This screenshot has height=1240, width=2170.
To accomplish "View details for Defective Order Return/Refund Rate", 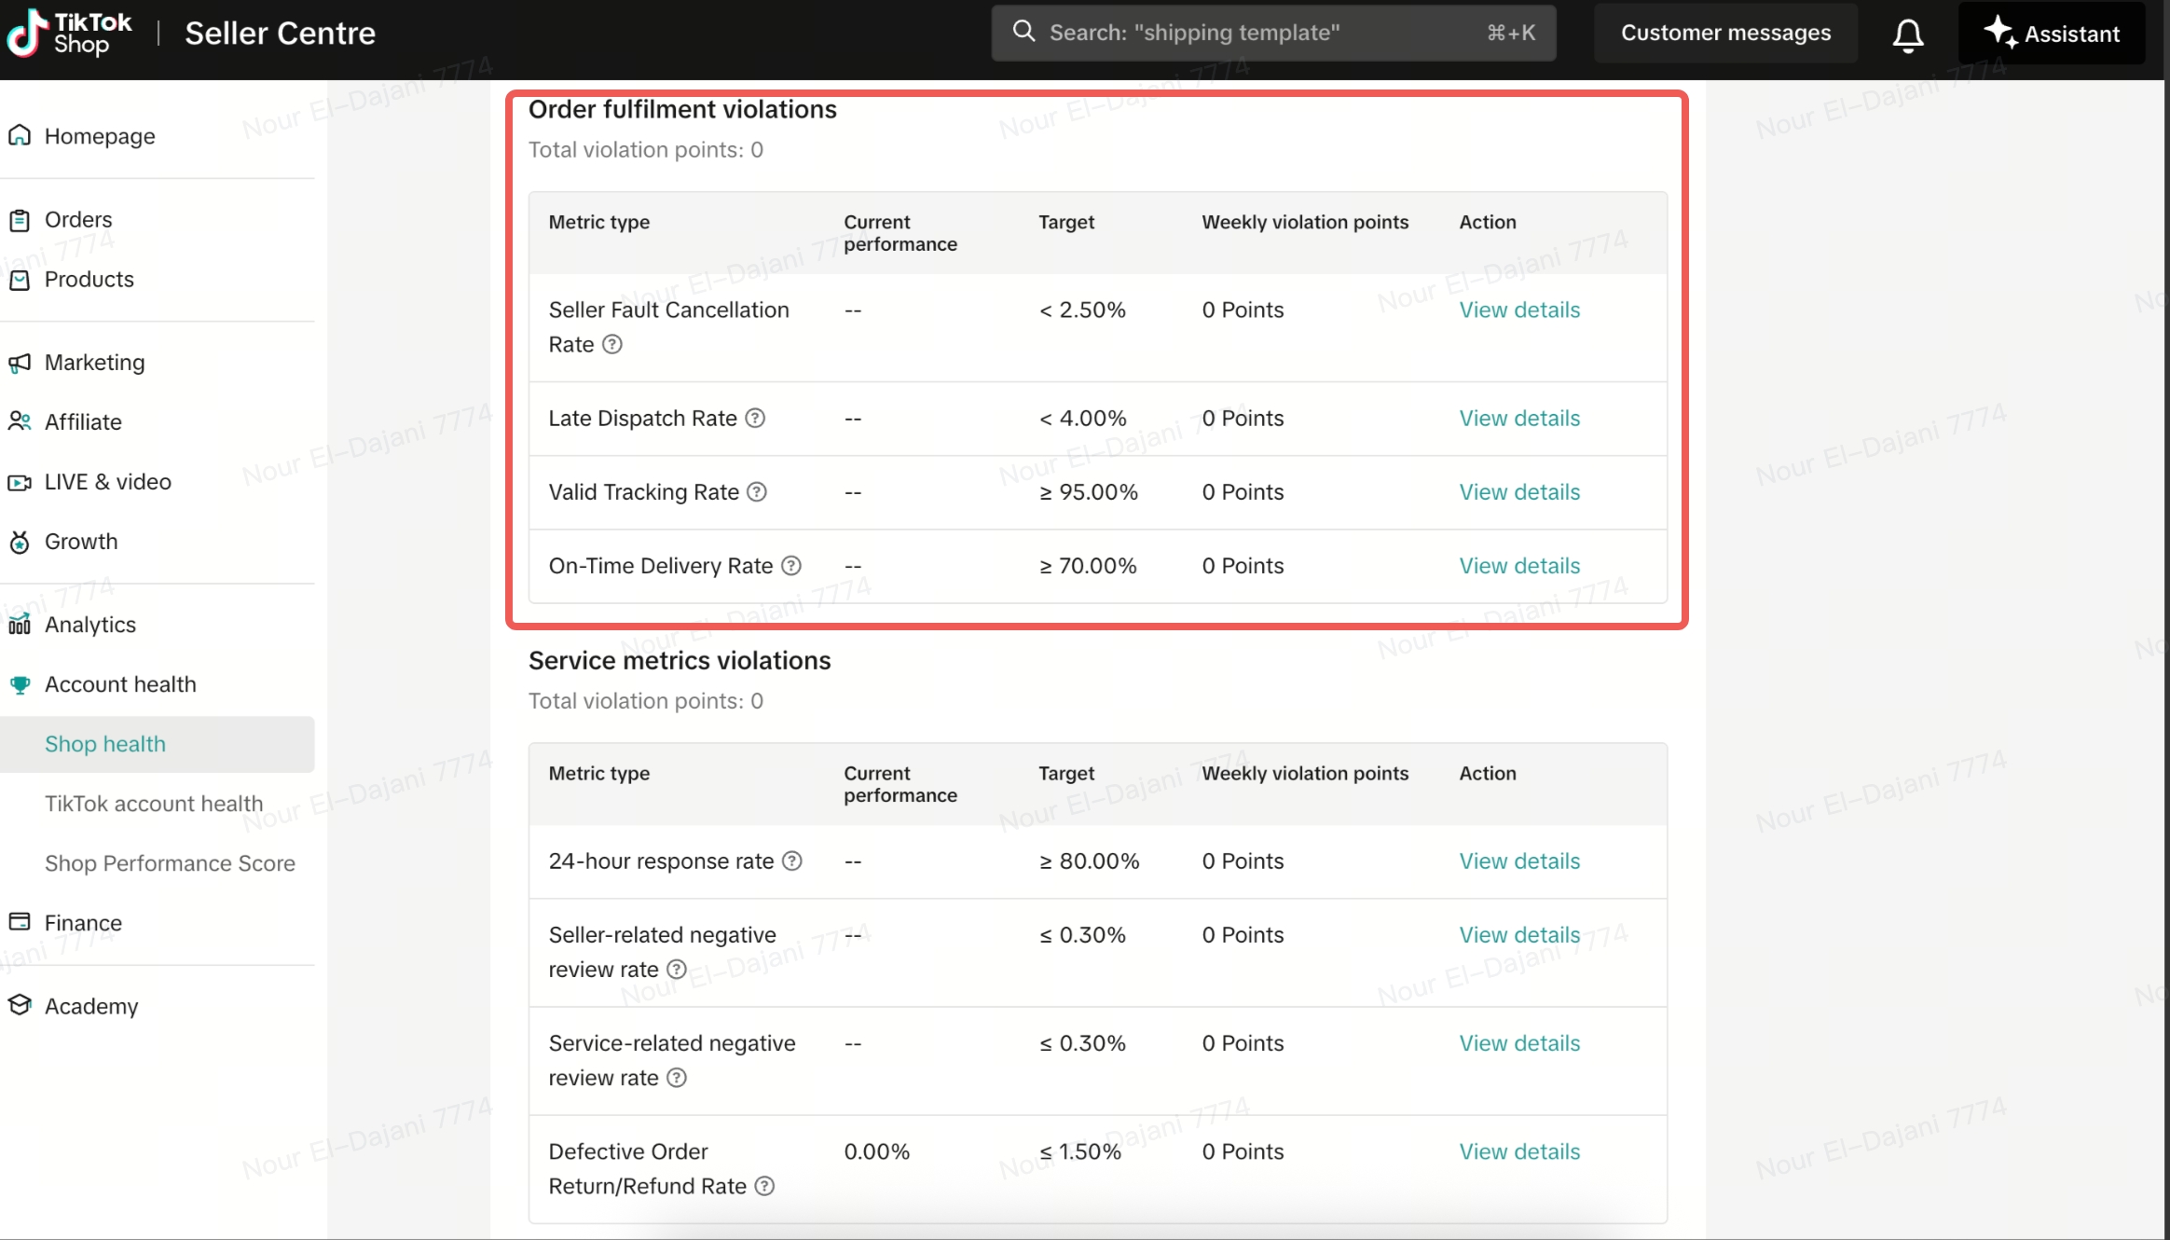I will tap(1518, 1151).
